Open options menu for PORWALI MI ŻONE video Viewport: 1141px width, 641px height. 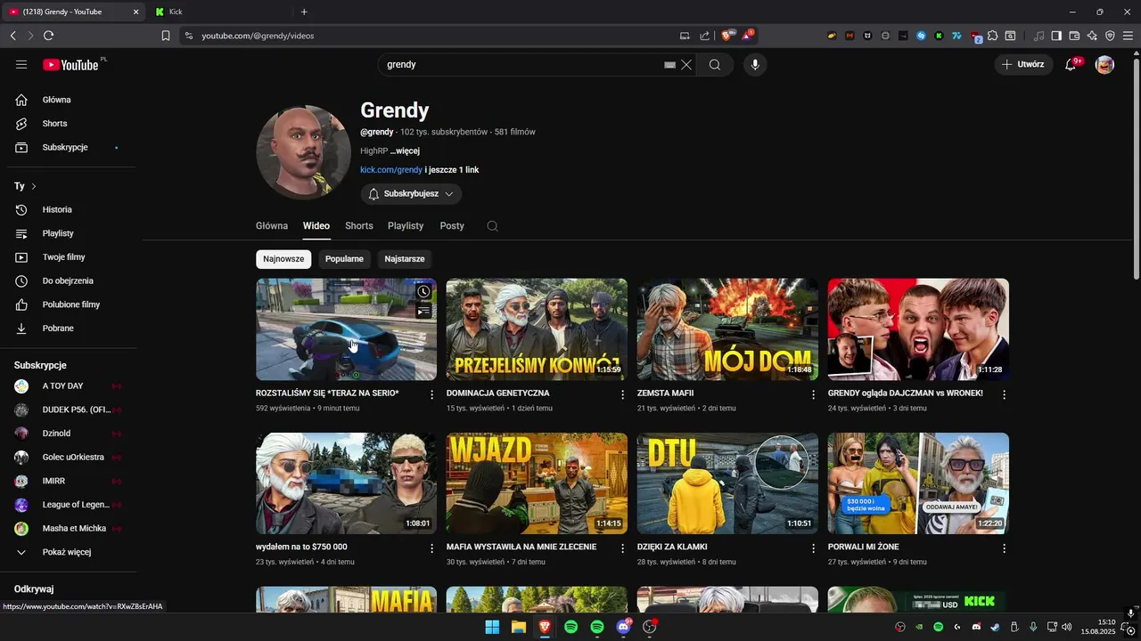(x=1004, y=548)
